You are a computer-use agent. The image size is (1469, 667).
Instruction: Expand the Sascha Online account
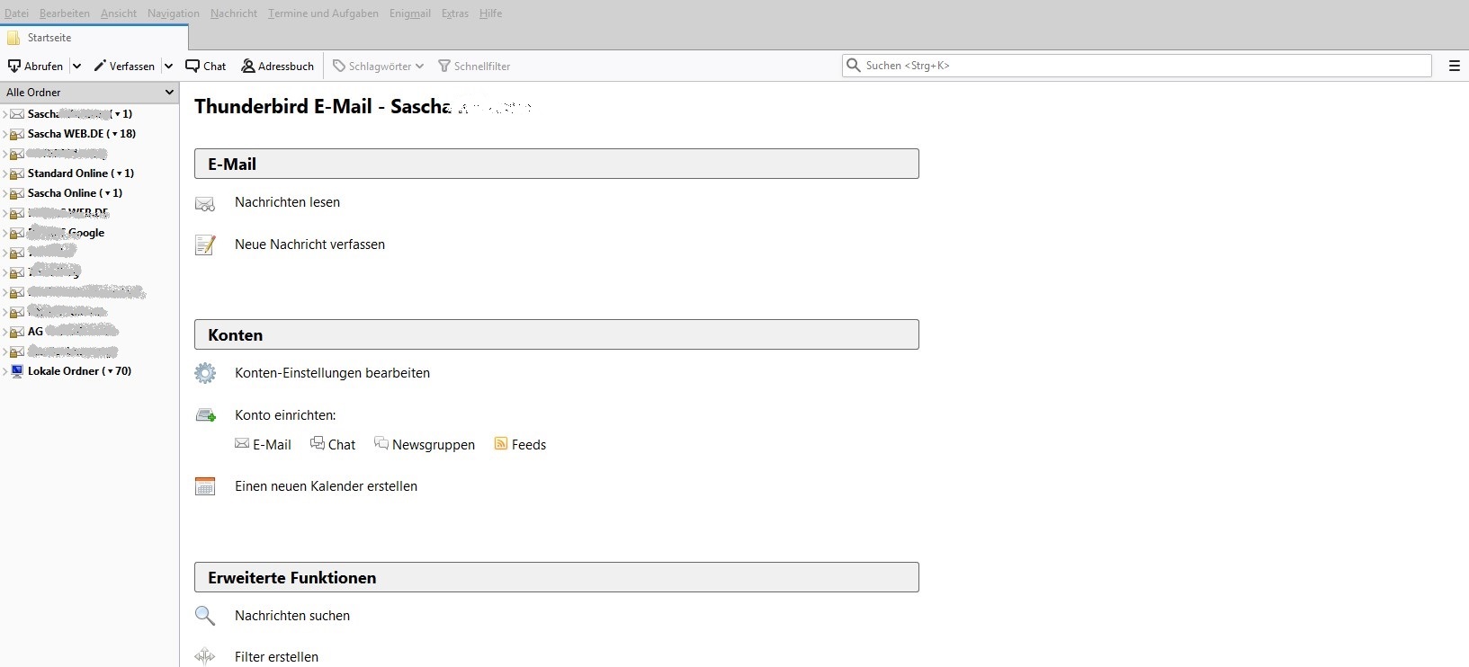click(x=4, y=193)
